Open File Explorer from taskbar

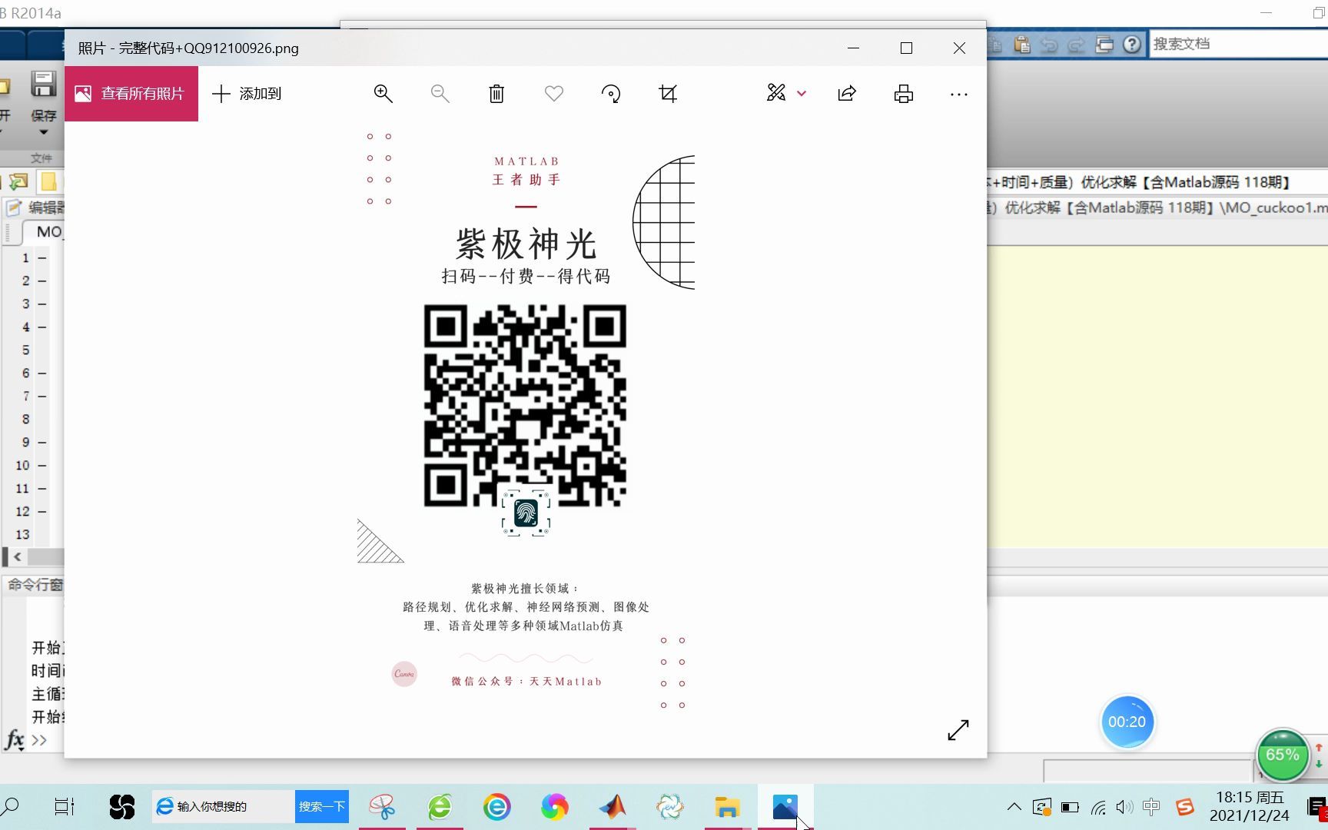pyautogui.click(x=727, y=806)
